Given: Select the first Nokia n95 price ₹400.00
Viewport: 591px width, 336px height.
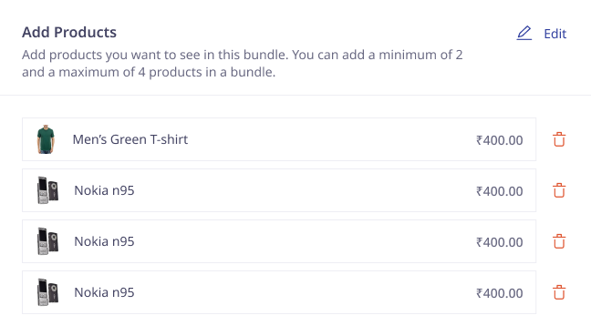Looking at the screenshot, I should pos(500,191).
